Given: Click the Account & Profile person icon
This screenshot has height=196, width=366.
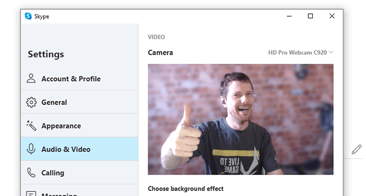Looking at the screenshot, I should [31, 78].
